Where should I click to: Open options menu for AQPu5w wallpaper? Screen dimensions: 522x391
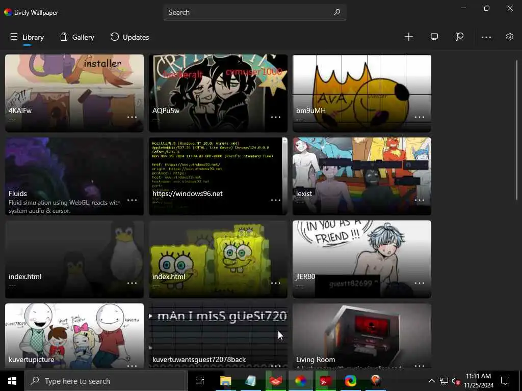[x=276, y=117]
